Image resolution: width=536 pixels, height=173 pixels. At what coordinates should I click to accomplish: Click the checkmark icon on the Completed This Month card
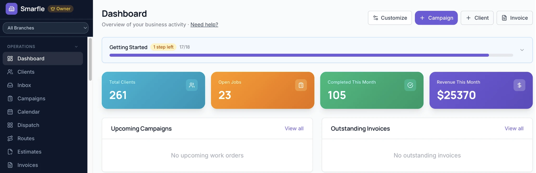coord(410,85)
